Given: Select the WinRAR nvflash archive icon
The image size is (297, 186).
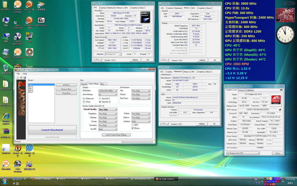Looking at the screenshot, I should (6, 133).
